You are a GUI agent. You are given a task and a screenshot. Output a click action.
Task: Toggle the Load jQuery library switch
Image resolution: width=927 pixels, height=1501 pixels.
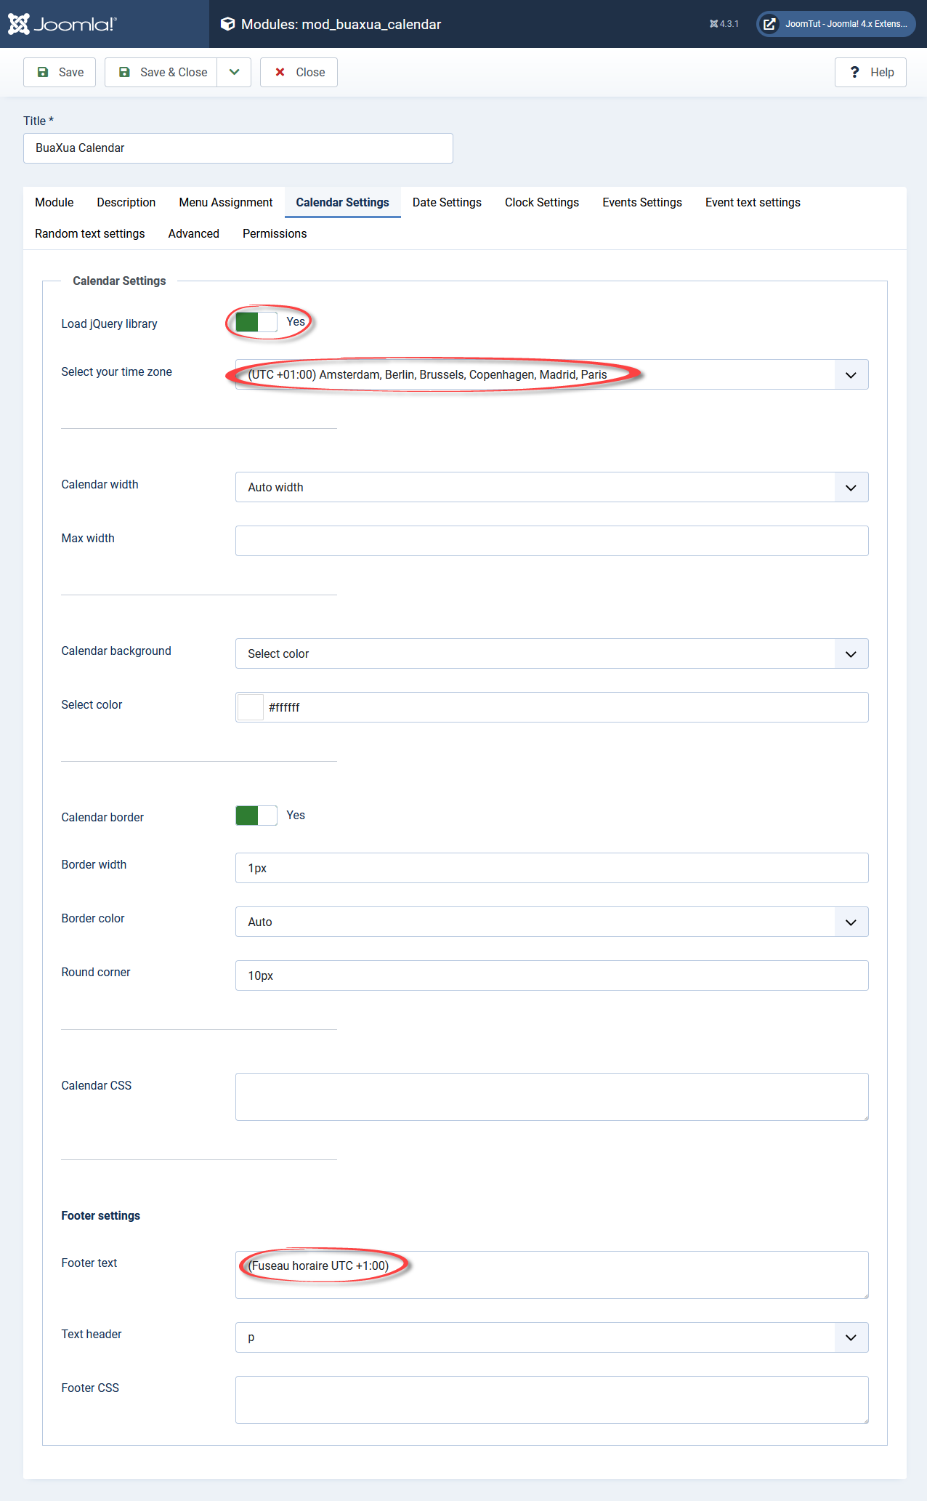tap(256, 322)
